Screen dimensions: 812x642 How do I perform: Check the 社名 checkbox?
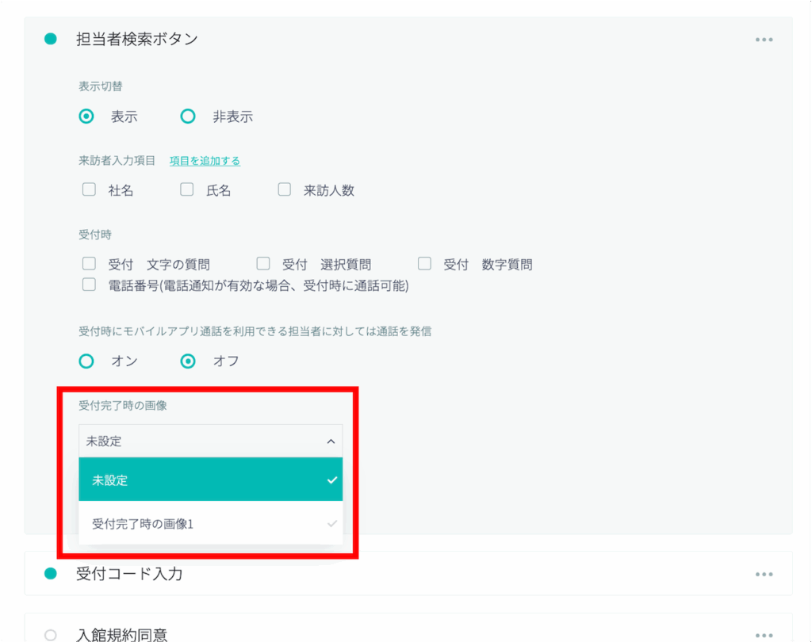[x=89, y=190]
